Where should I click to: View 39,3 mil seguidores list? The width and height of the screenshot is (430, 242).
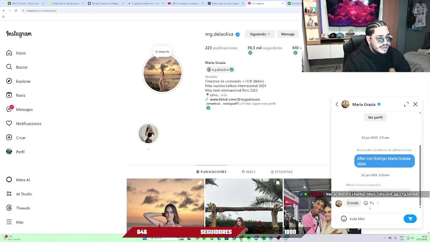pyautogui.click(x=265, y=48)
